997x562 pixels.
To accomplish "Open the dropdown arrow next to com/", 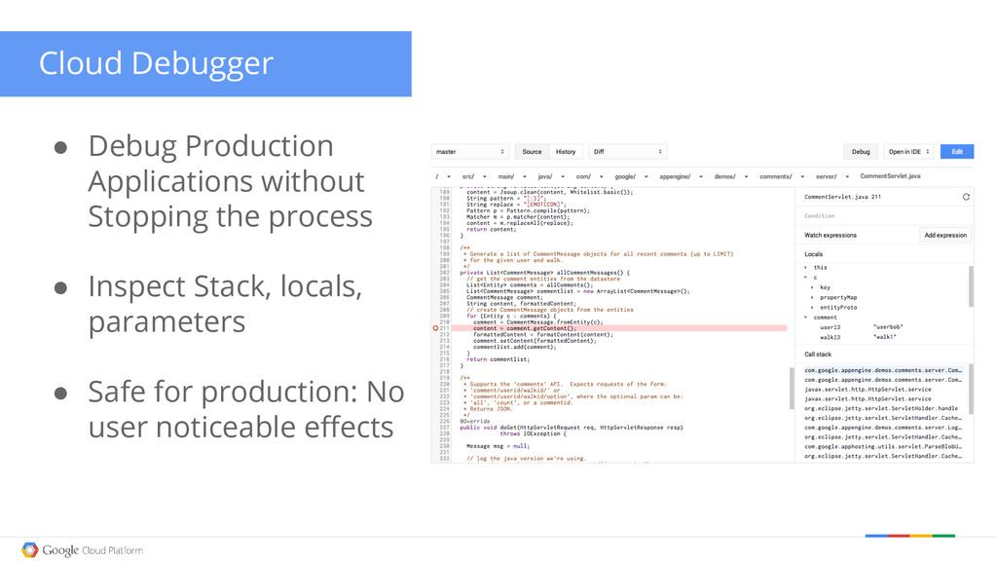I will coord(602,176).
